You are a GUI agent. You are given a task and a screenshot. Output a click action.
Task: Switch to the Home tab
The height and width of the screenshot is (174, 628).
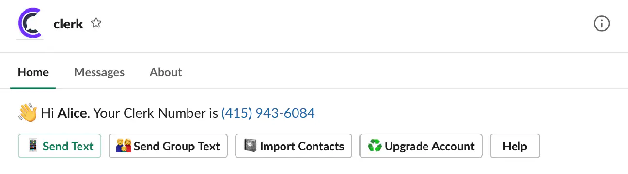(33, 72)
